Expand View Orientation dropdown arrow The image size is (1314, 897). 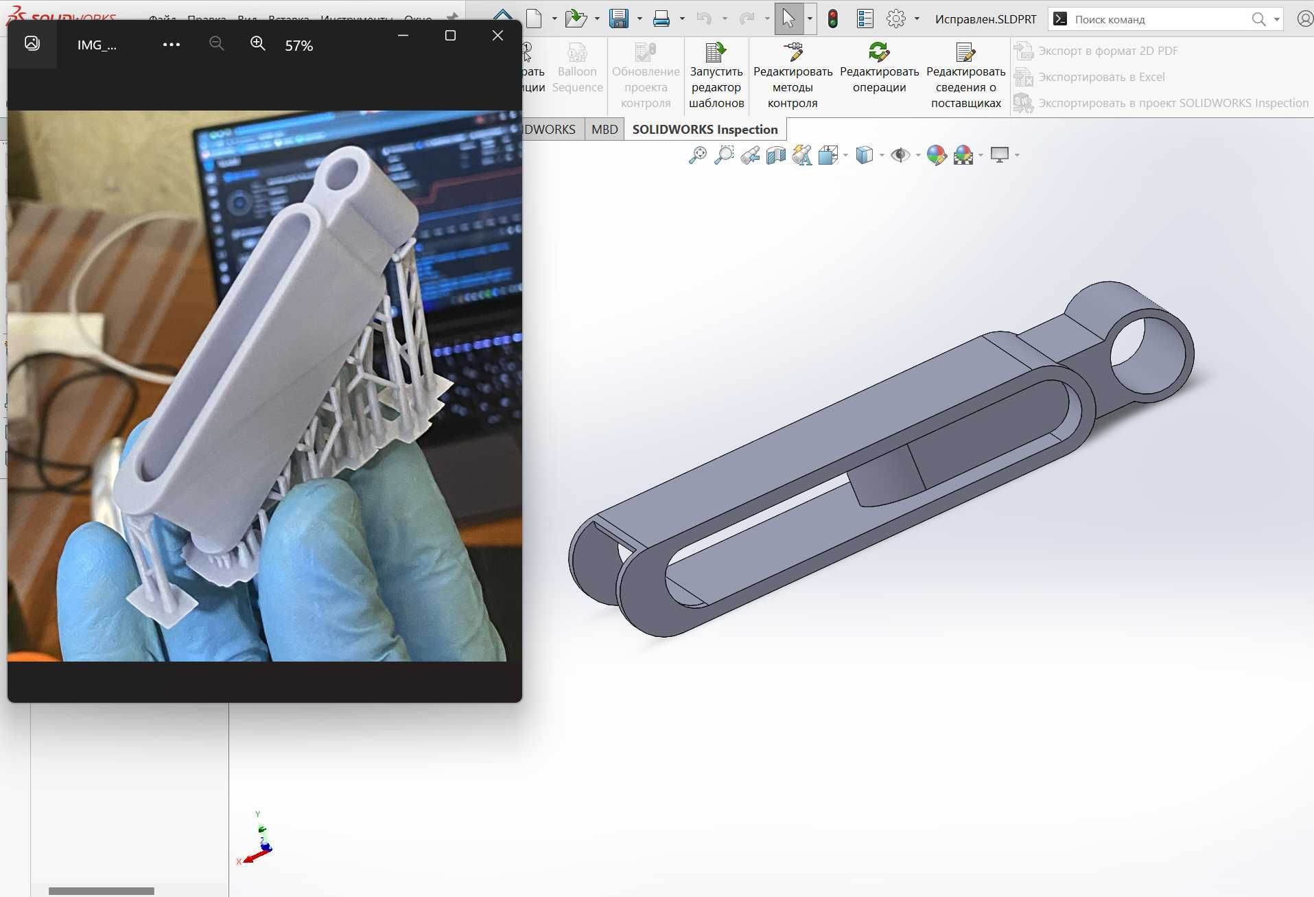click(845, 155)
